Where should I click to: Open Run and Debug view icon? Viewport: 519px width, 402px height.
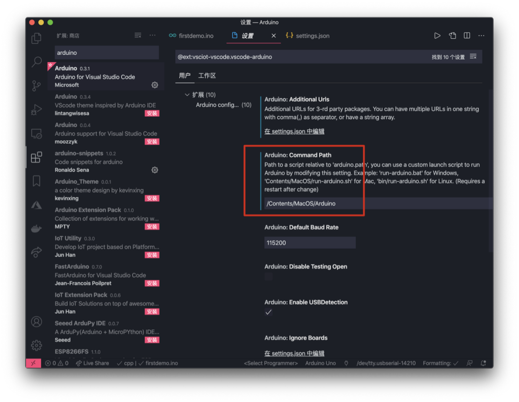(37, 109)
